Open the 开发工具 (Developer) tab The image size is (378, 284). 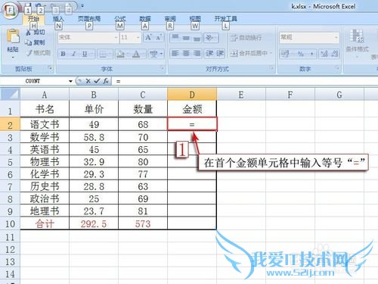click(225, 19)
